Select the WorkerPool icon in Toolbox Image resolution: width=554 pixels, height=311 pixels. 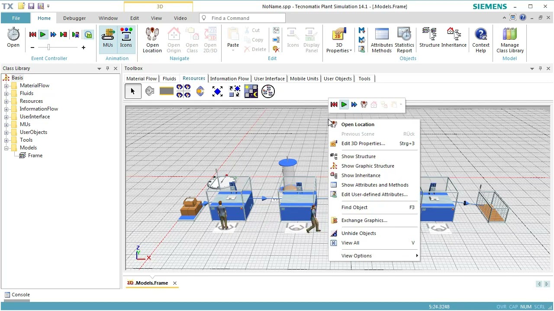[184, 91]
